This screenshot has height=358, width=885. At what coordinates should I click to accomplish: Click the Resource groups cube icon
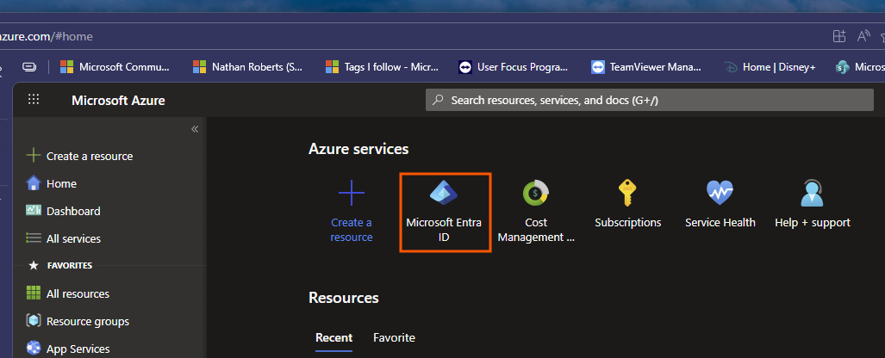coord(34,321)
